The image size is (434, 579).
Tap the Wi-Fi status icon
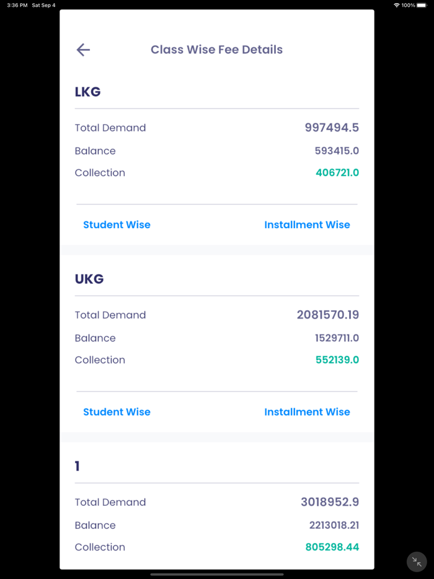[x=396, y=5]
